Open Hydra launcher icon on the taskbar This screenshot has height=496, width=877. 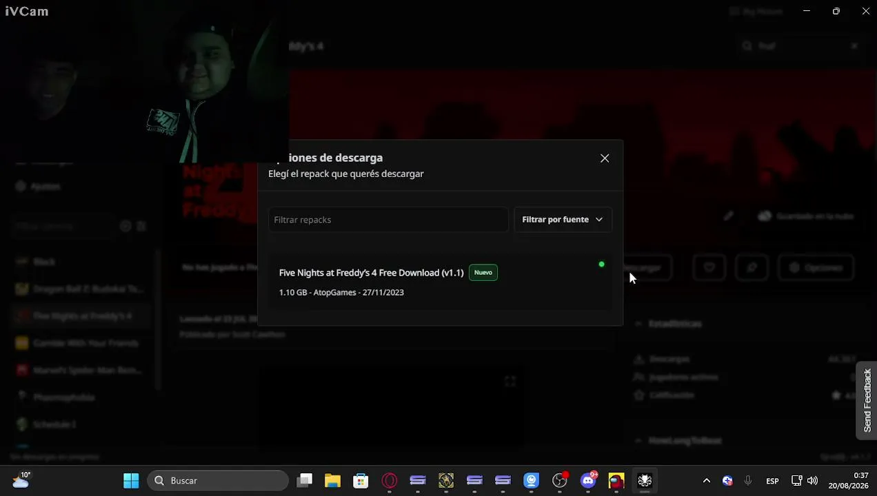pyautogui.click(x=645, y=480)
